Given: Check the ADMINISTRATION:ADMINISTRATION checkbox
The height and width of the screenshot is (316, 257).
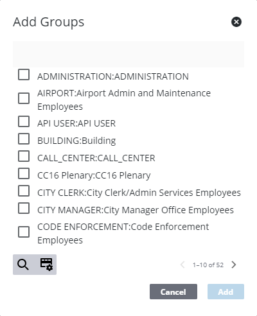Looking at the screenshot, I should [x=24, y=75].
